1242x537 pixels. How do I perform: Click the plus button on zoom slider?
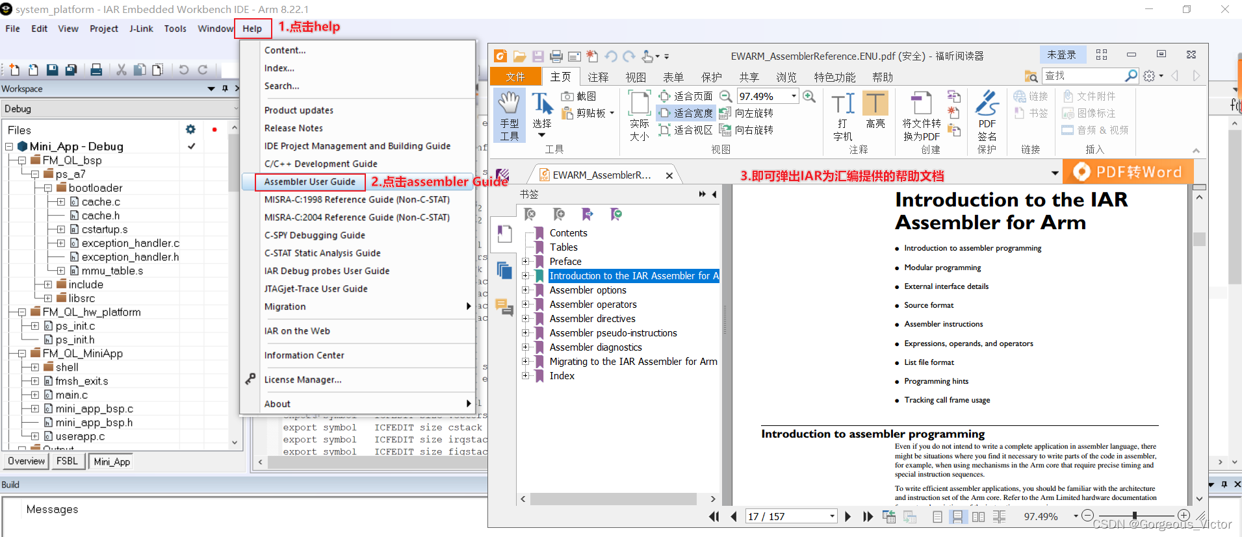tap(1184, 516)
